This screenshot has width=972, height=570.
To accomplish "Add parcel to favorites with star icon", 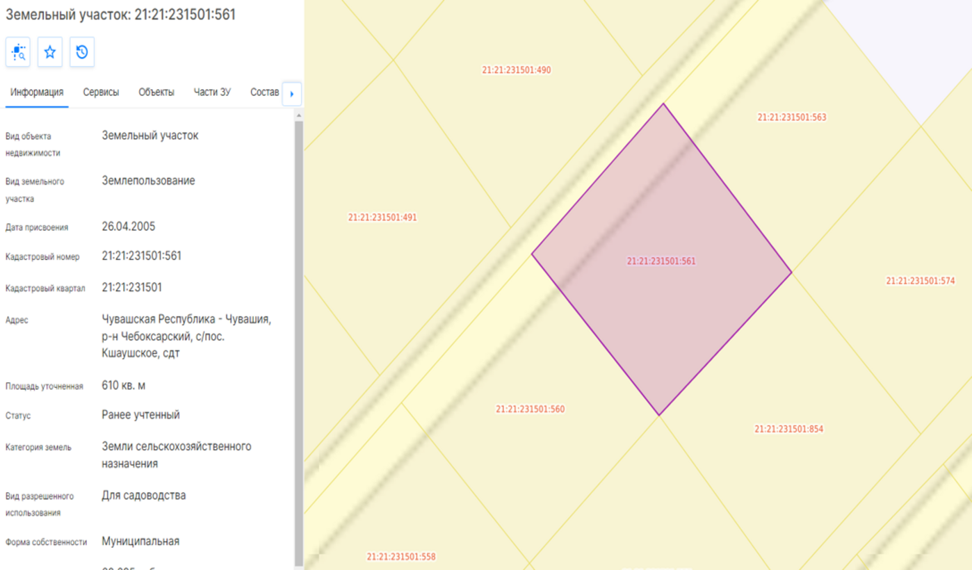I will tap(50, 52).
